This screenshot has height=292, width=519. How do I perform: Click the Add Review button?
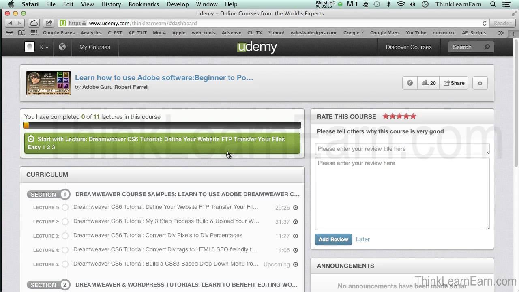pos(333,239)
